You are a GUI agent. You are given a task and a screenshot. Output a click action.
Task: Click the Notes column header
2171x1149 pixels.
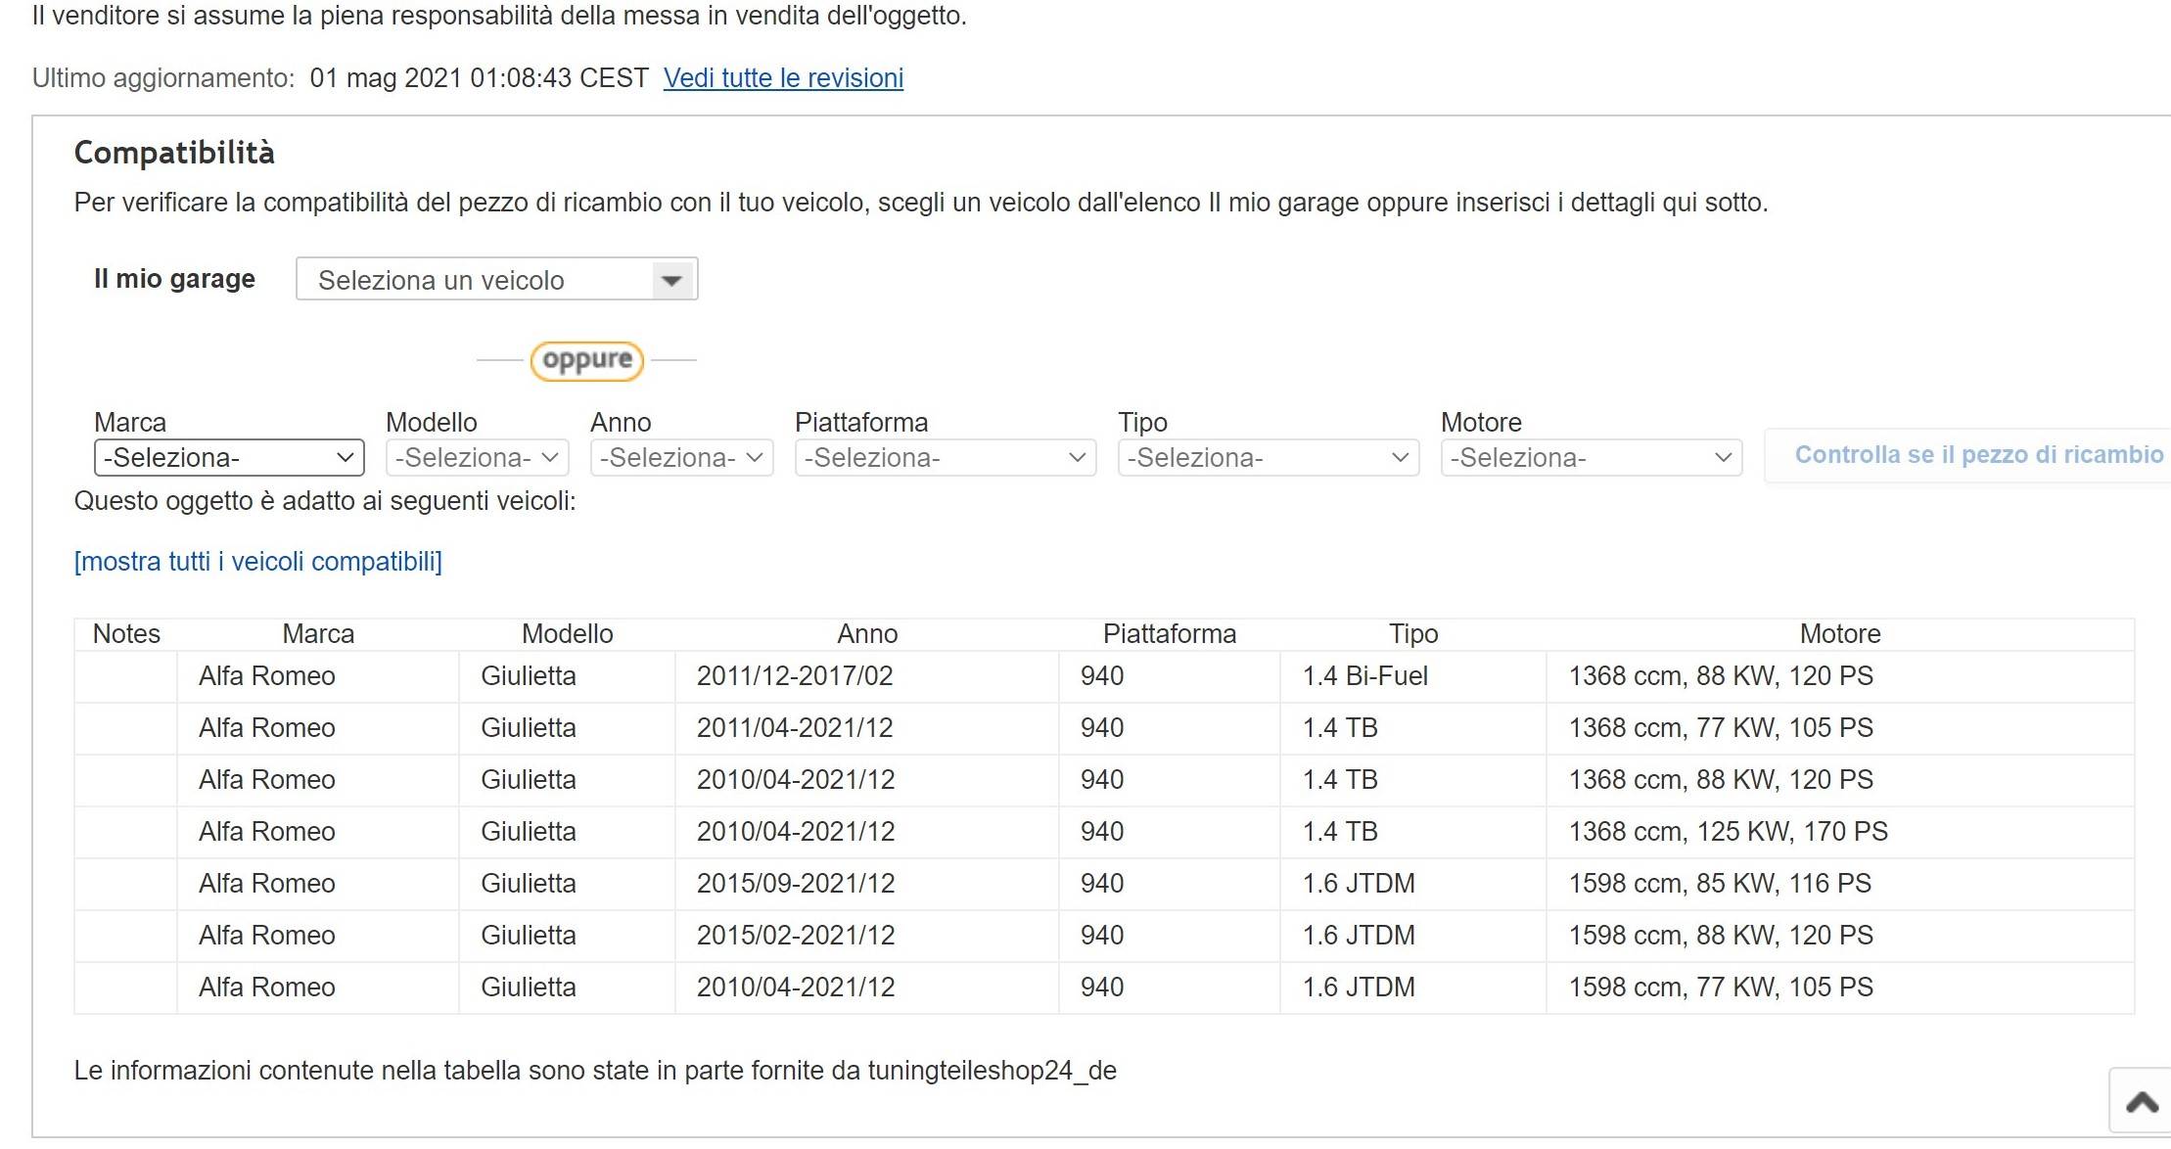click(x=126, y=634)
